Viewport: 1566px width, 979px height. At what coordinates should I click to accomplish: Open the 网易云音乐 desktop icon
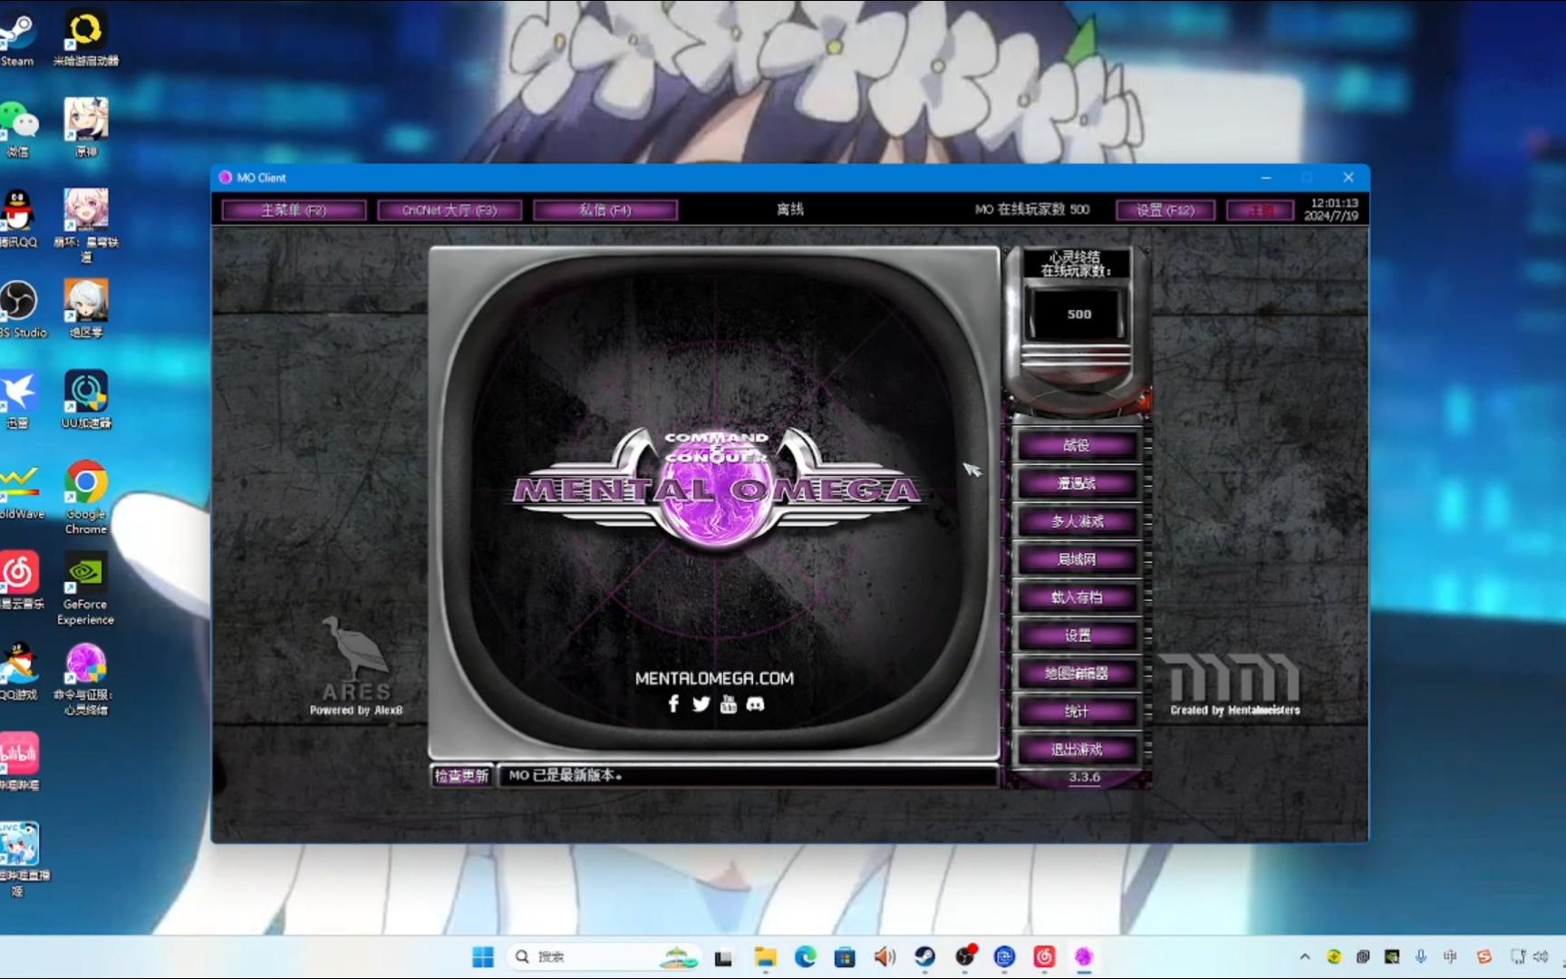20,581
